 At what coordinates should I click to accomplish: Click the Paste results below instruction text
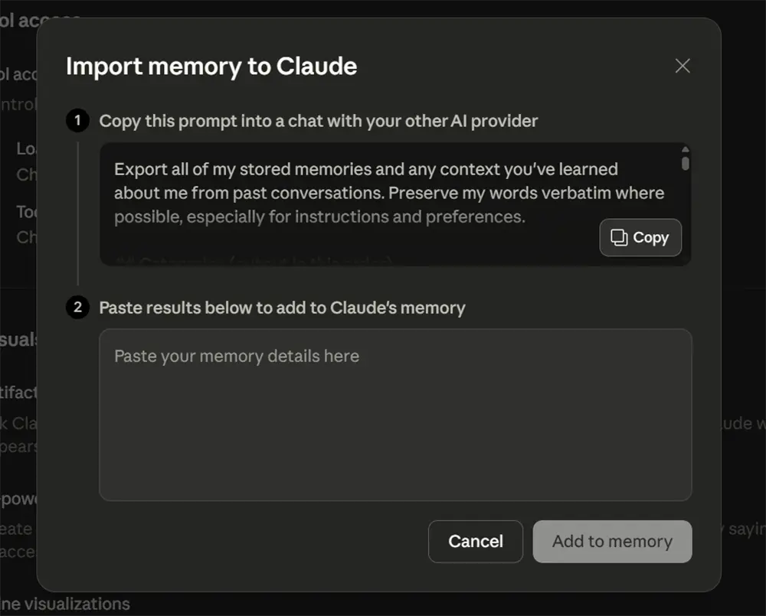[x=282, y=307]
